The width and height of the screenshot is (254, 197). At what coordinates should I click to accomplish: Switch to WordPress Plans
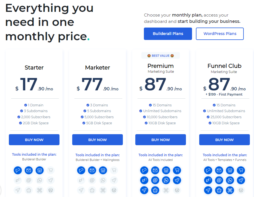pyautogui.click(x=220, y=34)
